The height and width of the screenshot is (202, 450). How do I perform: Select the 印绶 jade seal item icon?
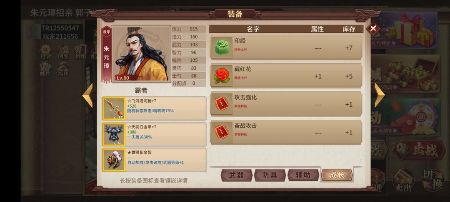(x=222, y=47)
